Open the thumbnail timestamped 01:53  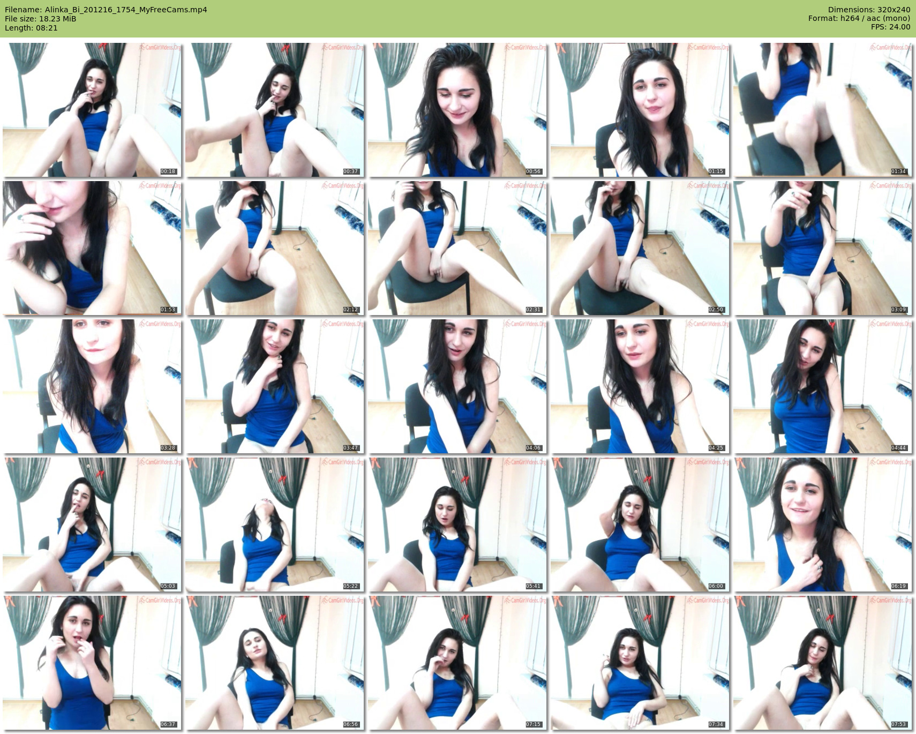92,248
